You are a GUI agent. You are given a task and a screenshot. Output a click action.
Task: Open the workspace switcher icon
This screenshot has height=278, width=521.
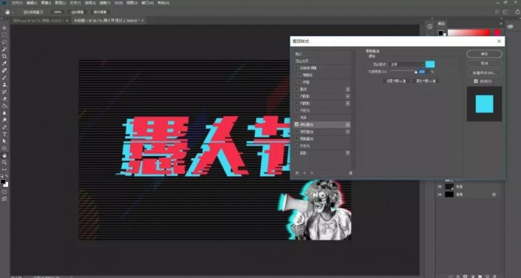pyautogui.click(x=505, y=12)
